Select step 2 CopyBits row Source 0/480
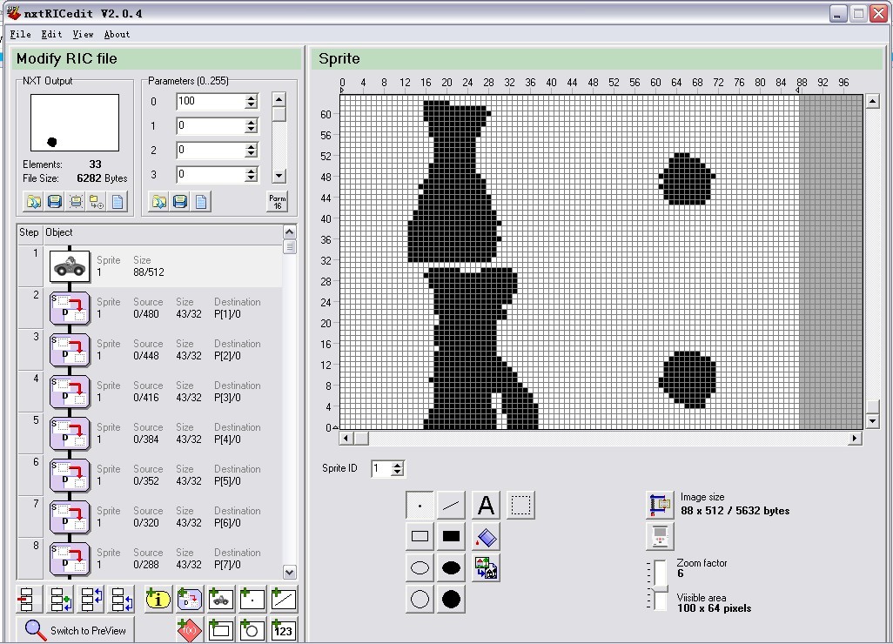 (x=150, y=308)
